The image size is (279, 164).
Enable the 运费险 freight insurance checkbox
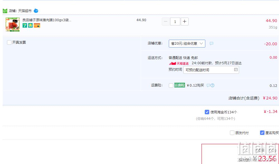click(x=171, y=85)
